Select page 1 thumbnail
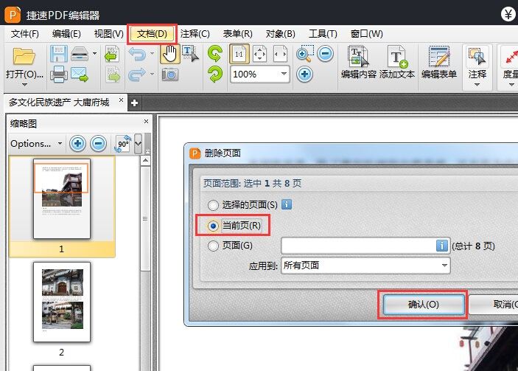Viewport: 518px width, 371px height. coord(62,198)
